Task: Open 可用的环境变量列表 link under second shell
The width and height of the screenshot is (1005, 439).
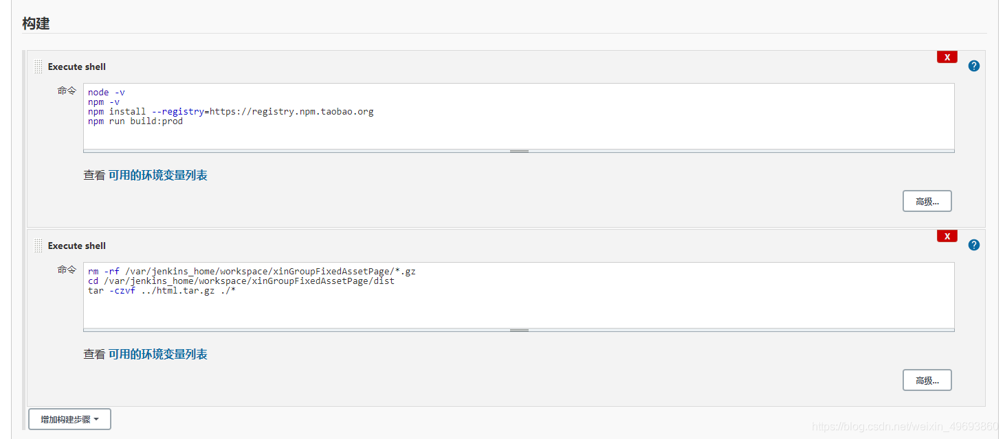Action: click(158, 354)
